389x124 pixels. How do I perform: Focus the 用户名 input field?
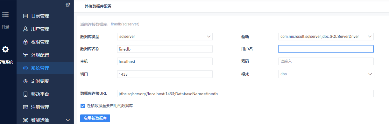[x=326, y=49]
